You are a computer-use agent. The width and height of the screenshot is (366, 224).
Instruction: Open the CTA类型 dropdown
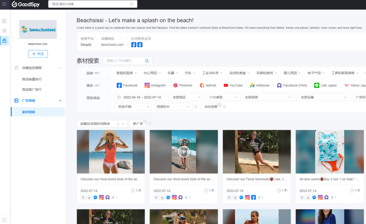tap(223, 97)
